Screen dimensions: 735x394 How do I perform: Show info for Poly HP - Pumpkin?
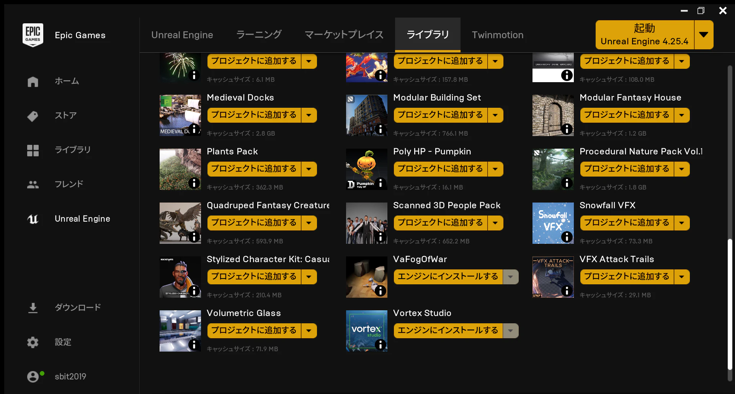point(381,183)
